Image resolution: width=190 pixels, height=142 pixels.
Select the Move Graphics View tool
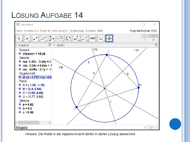[x=109, y=38]
